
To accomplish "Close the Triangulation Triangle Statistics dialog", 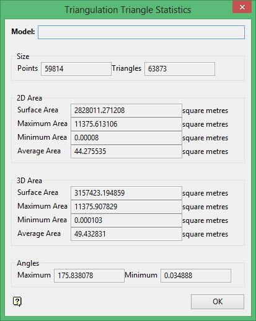I will 242,7.
